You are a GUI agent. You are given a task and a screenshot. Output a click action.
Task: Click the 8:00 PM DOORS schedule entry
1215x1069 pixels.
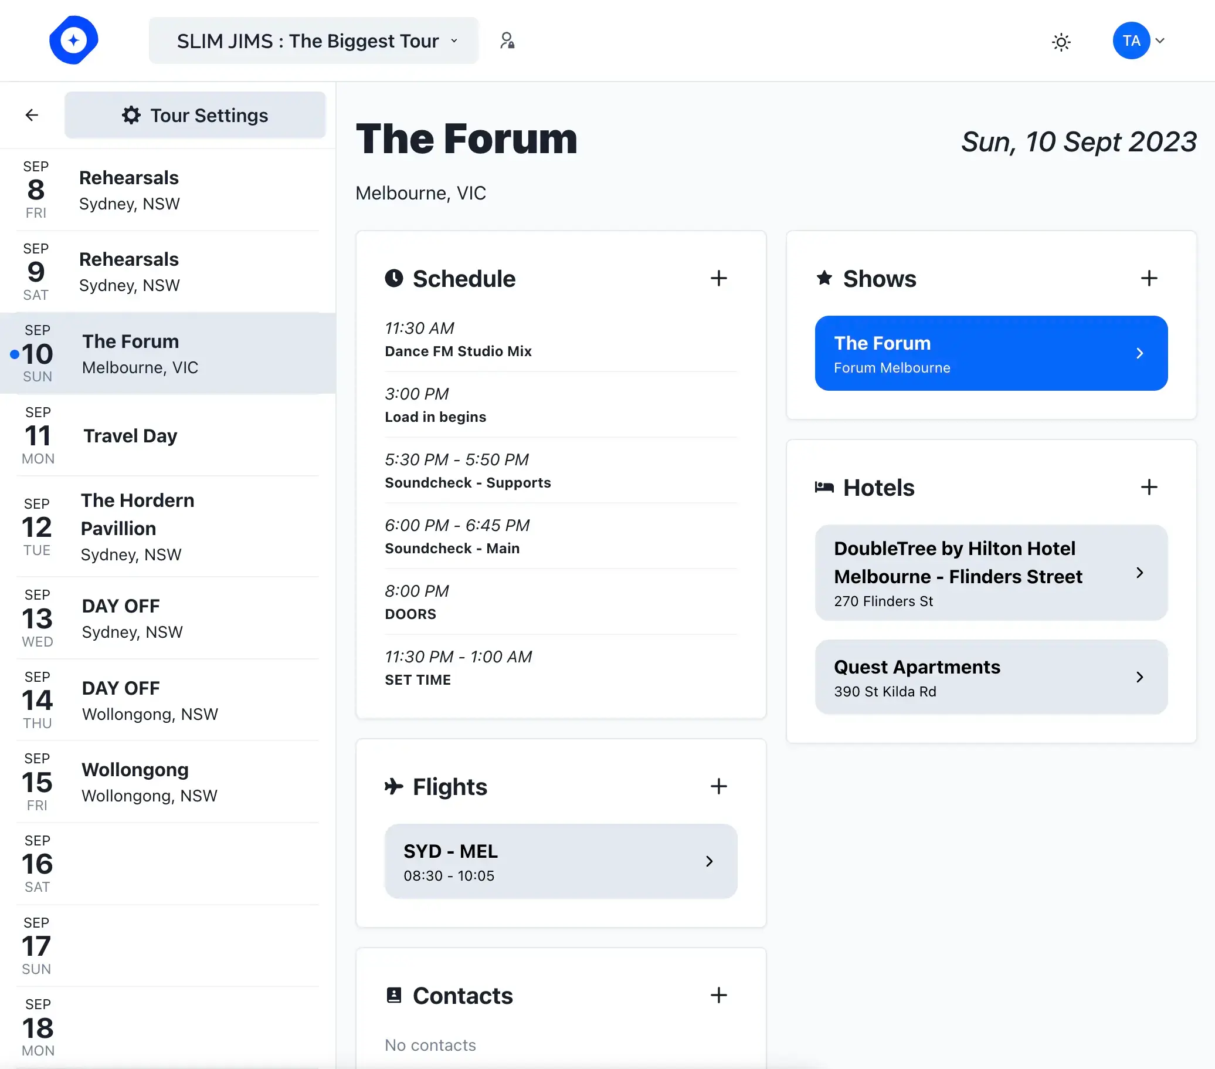point(561,601)
